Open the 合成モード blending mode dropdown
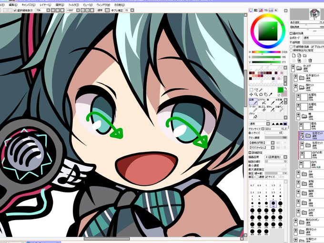Image resolution: width=324 pixels, height=243 pixels. [x=313, y=38]
